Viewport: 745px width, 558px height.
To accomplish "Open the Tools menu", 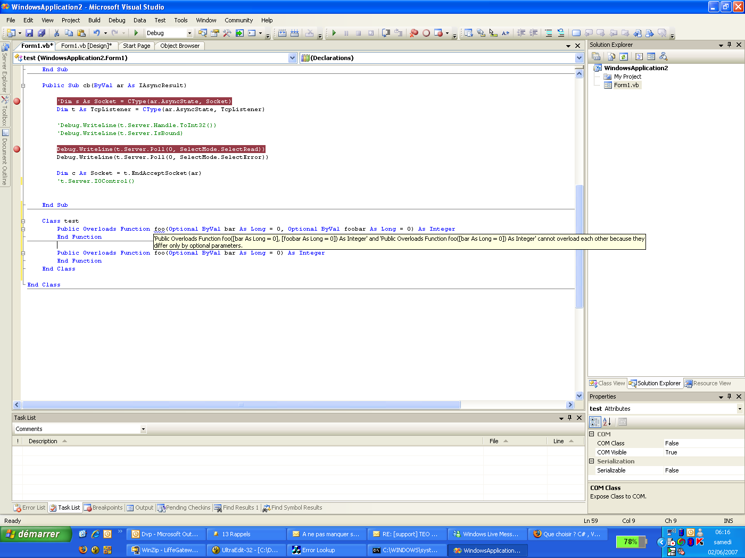I will [x=181, y=20].
